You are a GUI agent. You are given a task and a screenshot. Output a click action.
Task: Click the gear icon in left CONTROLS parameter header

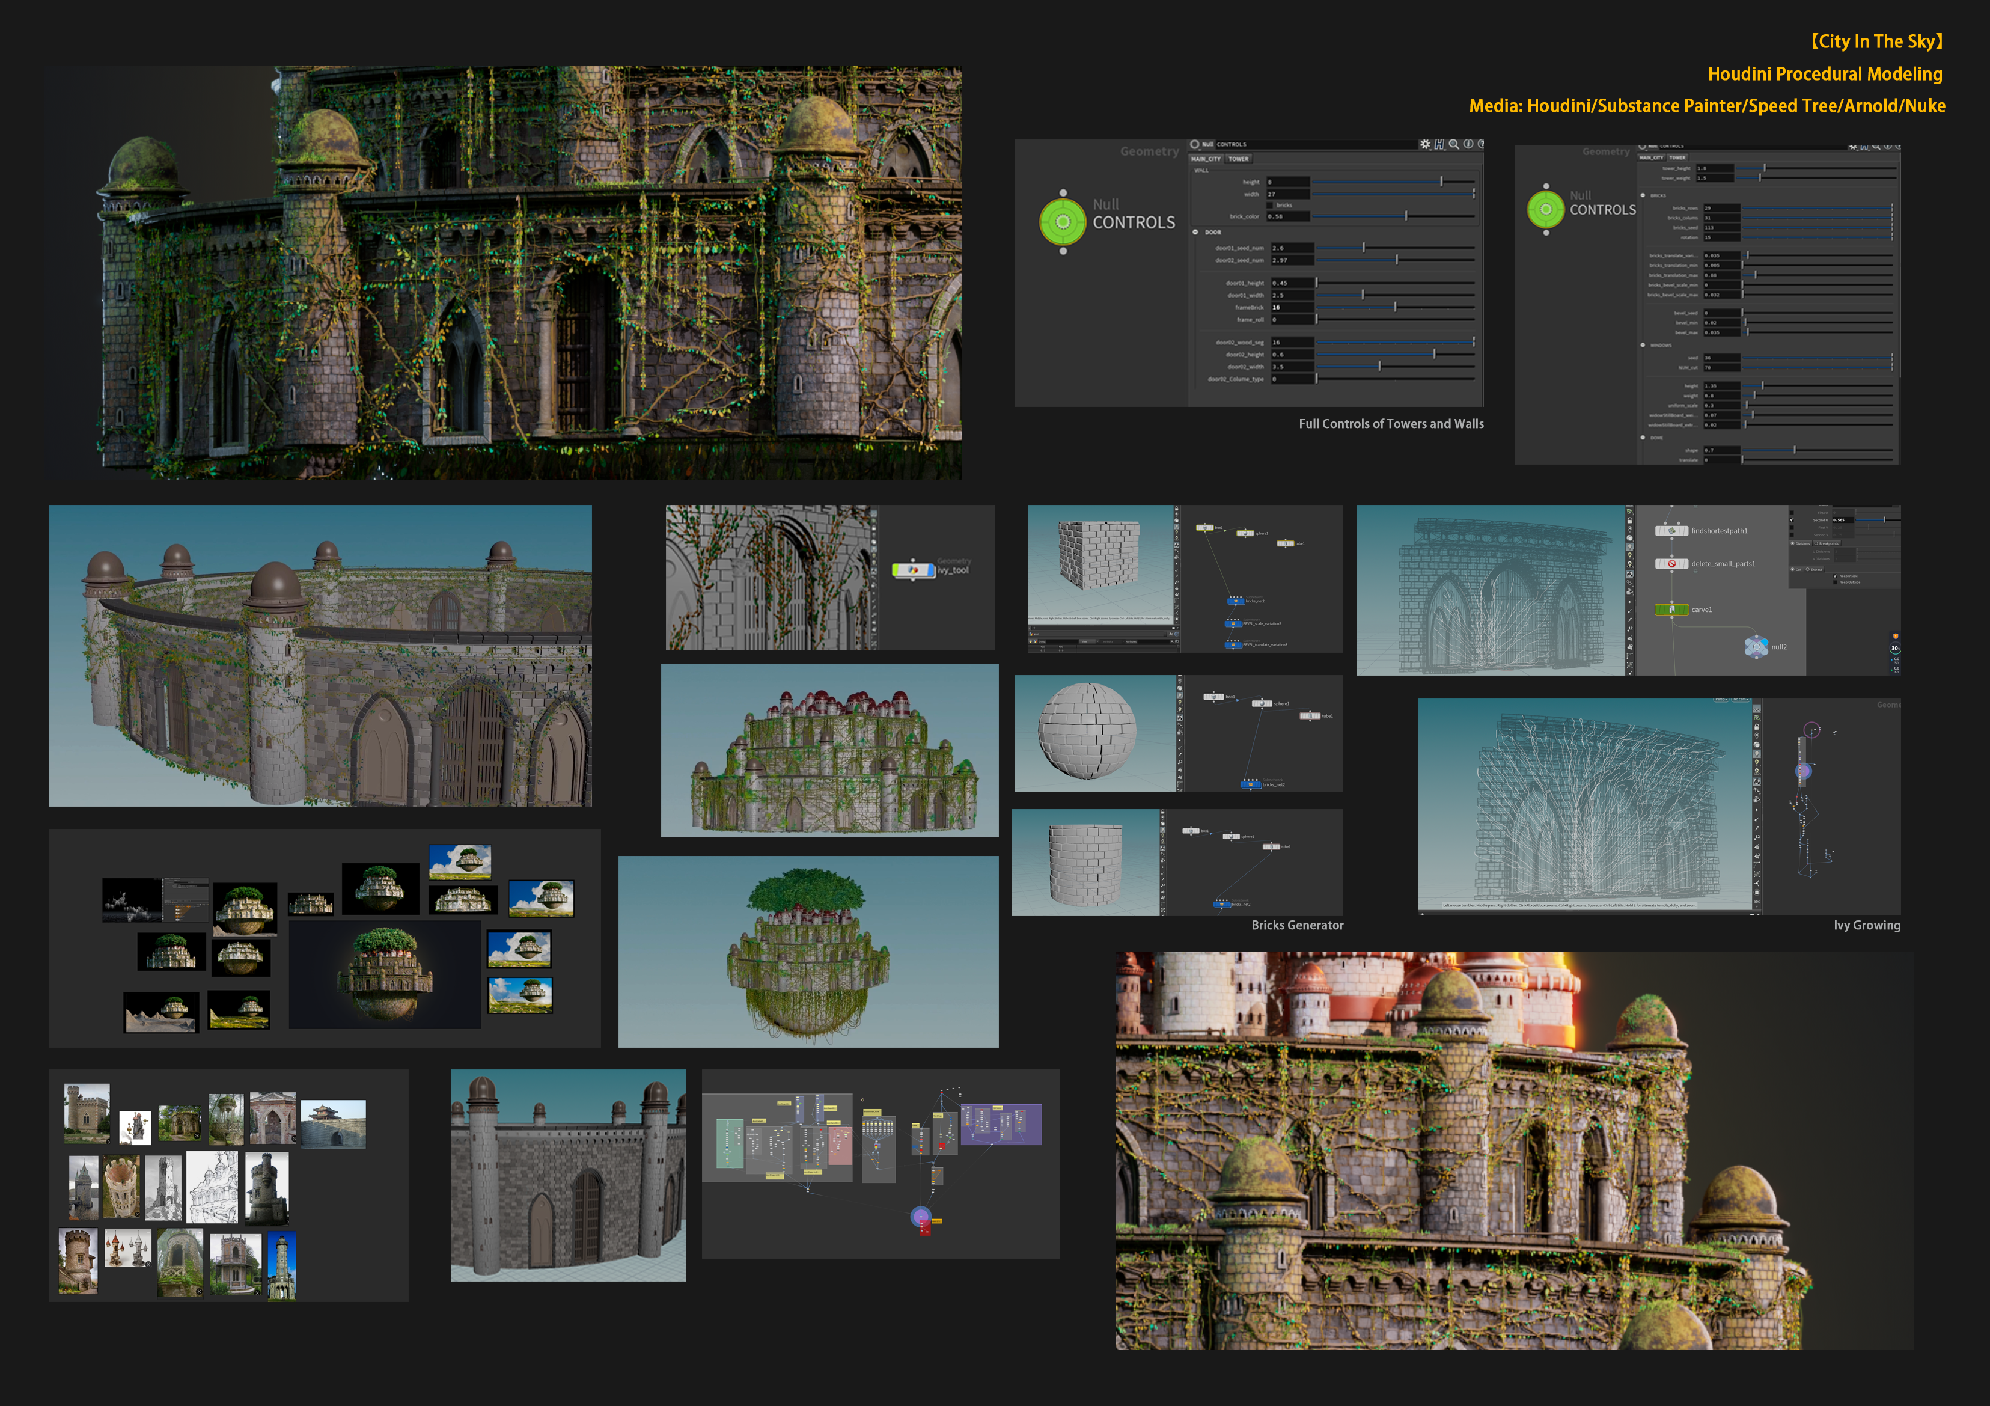(1426, 145)
